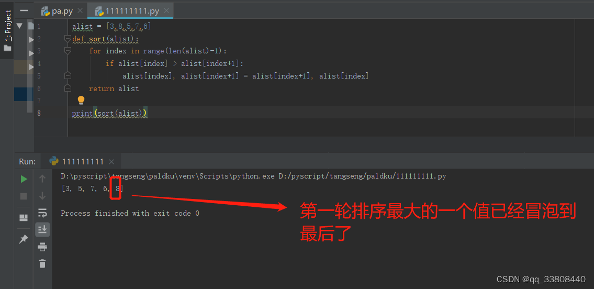594x289 pixels.
Task: Place the cursor on the def sort(alist): line
Action: coord(106,39)
